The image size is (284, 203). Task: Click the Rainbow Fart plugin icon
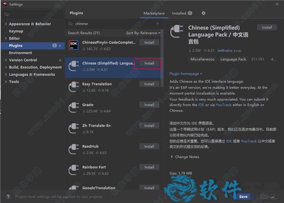[x=73, y=170]
